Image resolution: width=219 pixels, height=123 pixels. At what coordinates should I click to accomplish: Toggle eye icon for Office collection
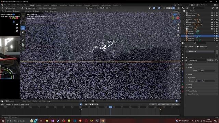pos(215,20)
